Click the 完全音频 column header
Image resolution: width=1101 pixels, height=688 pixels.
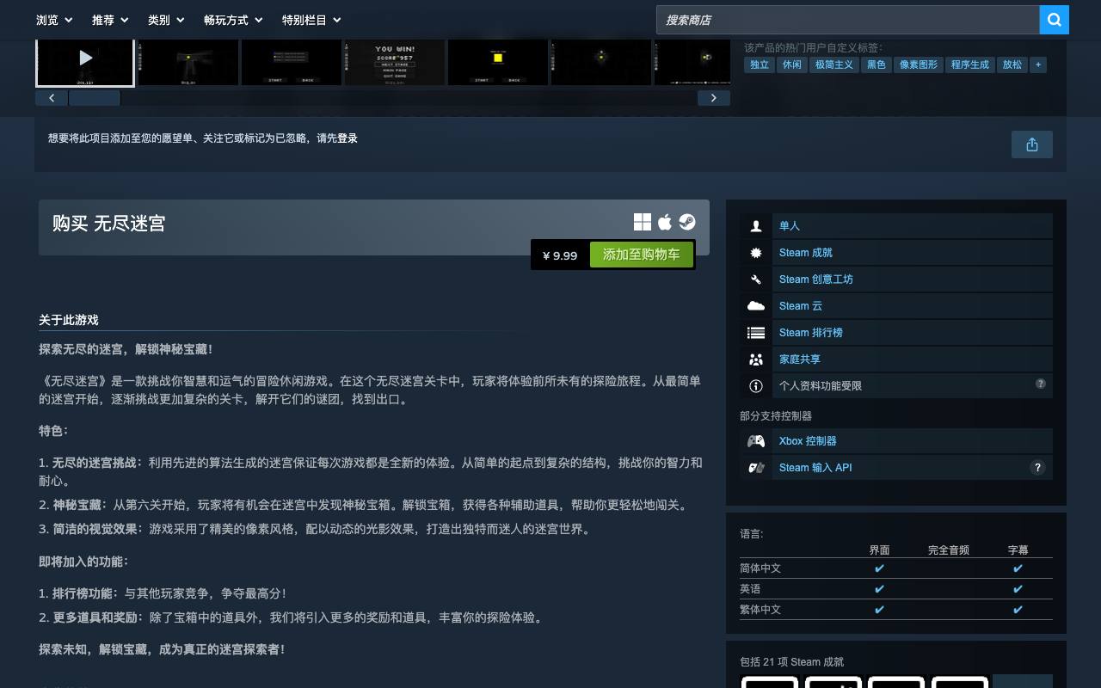click(x=949, y=550)
